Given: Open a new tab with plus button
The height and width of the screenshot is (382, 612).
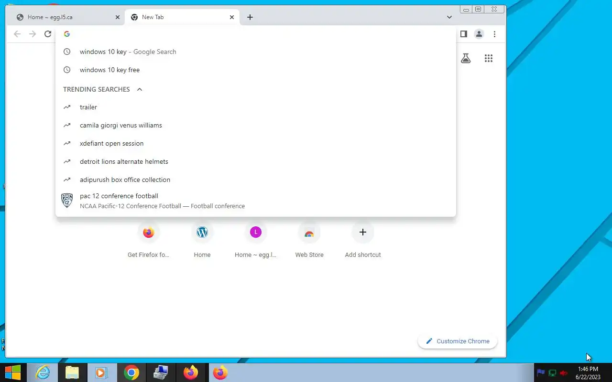Looking at the screenshot, I should 250,17.
